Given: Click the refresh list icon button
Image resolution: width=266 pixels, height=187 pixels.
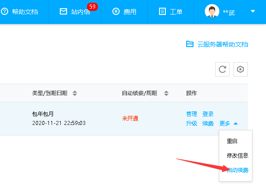Looking at the screenshot, I should coord(222,69).
